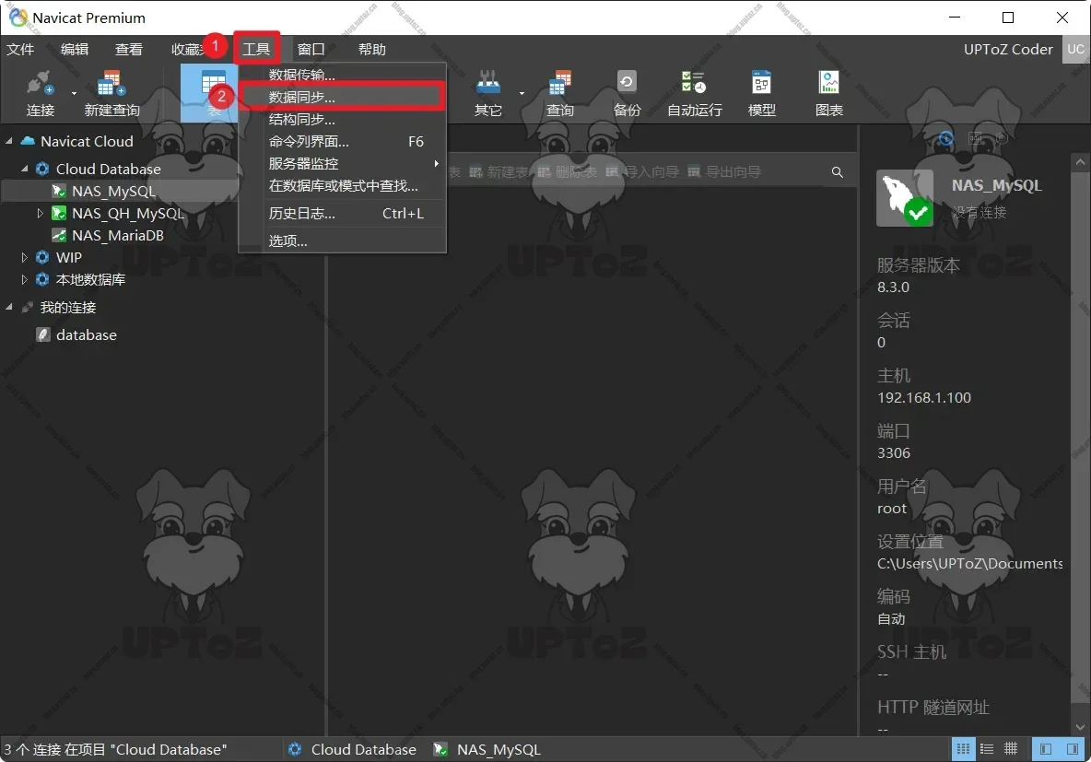The height and width of the screenshot is (762, 1091).
Task: Open the 编辑 menu
Action: (x=75, y=50)
